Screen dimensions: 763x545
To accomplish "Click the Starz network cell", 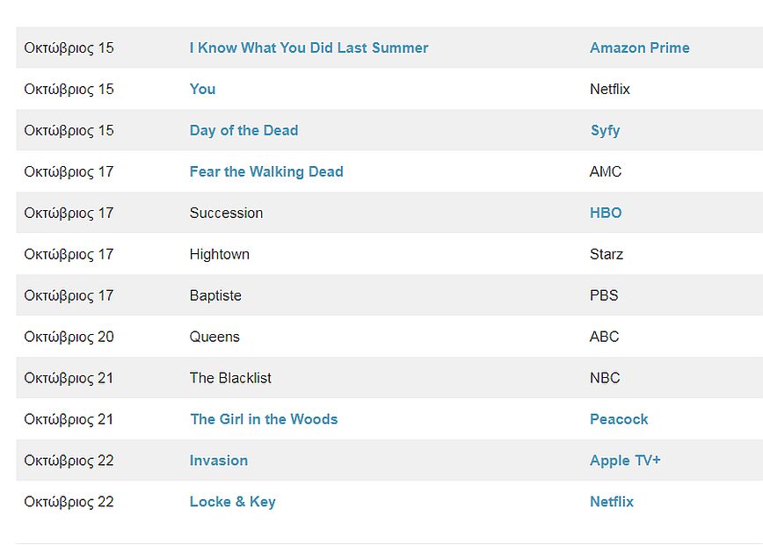I will pyautogui.click(x=607, y=254).
